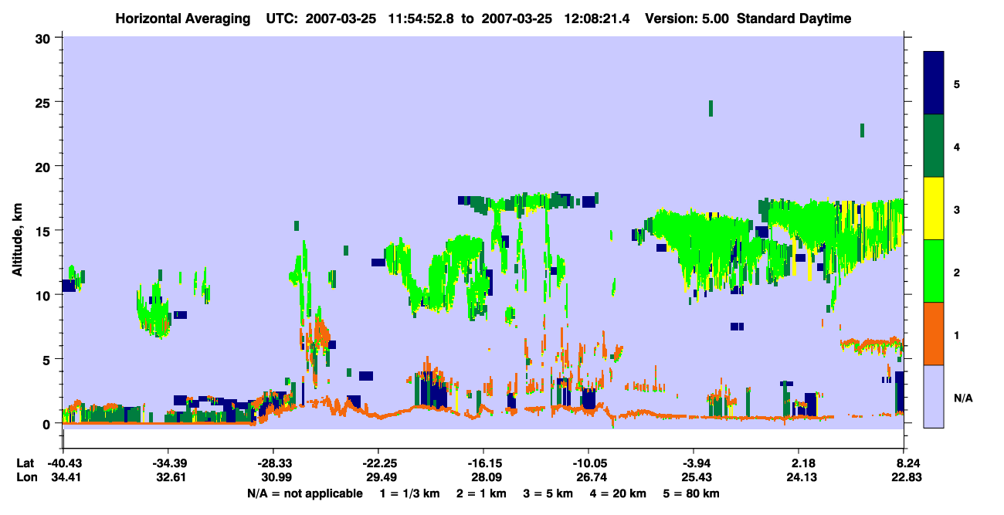1004x515 pixels.
Task: Click the color bar label '3'
Action: (x=957, y=208)
